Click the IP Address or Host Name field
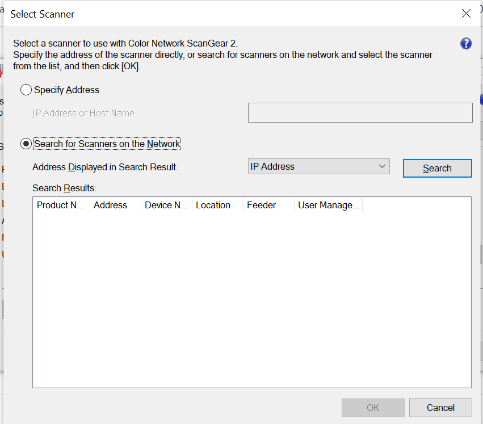483x424 pixels. (x=360, y=113)
